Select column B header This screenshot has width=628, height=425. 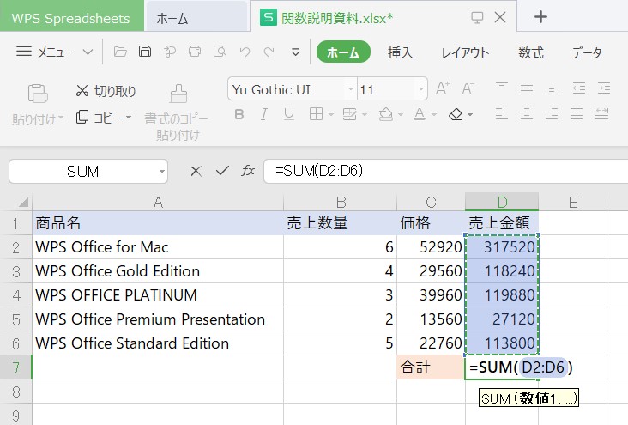340,202
